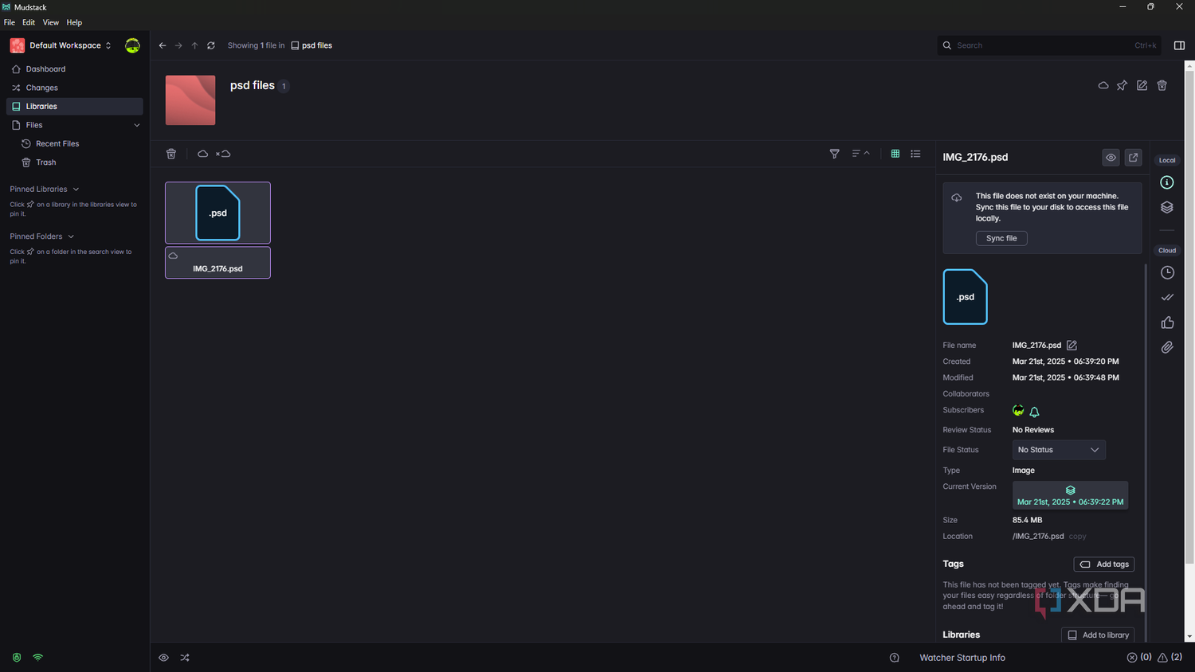Viewport: 1195px width, 672px height.
Task: Open the attachments paperclip tab
Action: (x=1167, y=347)
